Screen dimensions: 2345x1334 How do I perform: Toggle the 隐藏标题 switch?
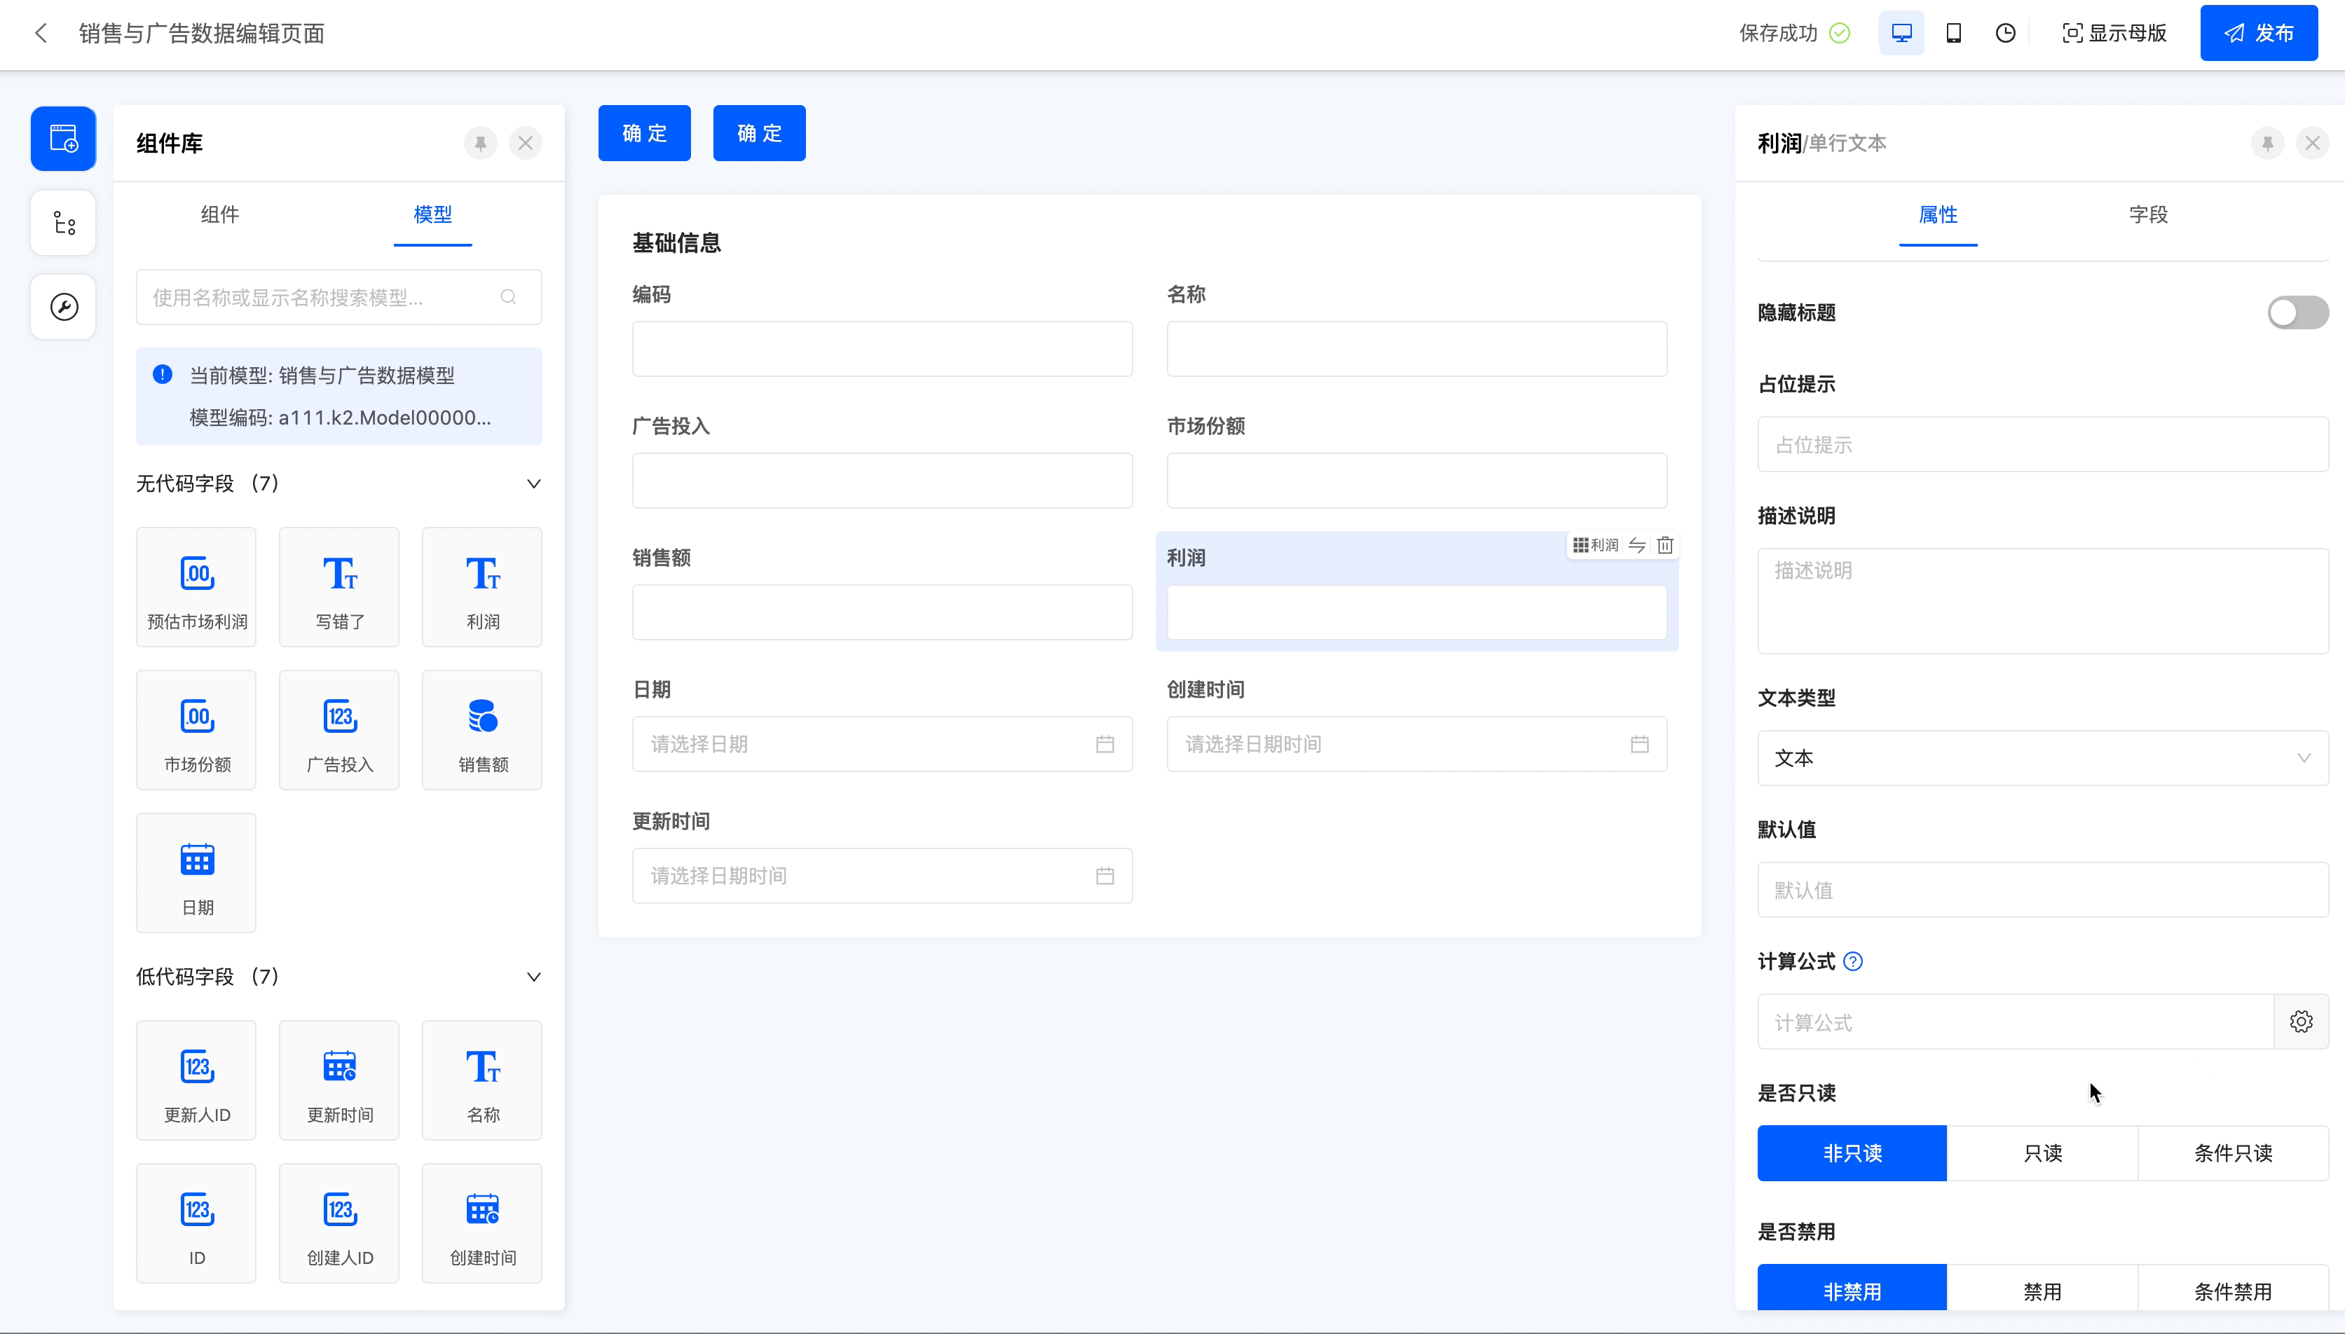(2297, 312)
